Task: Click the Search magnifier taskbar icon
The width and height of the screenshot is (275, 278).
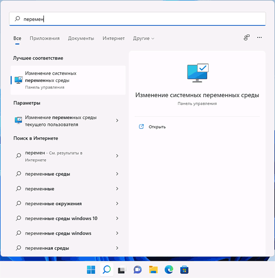Action: tap(107, 270)
